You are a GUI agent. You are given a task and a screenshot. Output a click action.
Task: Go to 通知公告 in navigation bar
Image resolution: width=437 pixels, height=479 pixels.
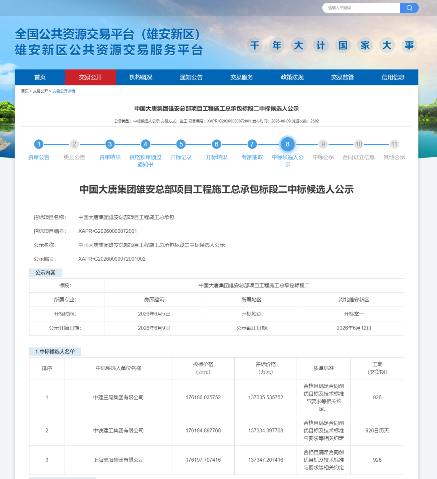(191, 77)
